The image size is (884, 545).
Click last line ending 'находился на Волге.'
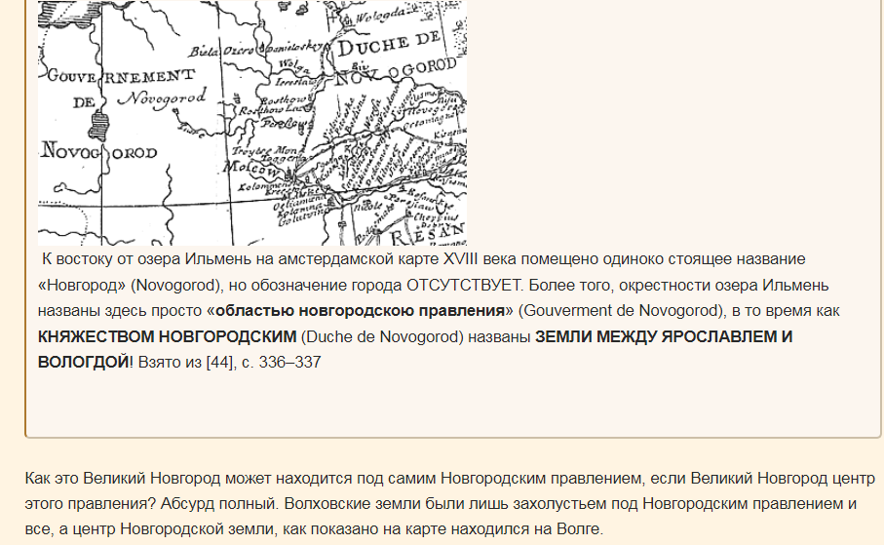(314, 529)
